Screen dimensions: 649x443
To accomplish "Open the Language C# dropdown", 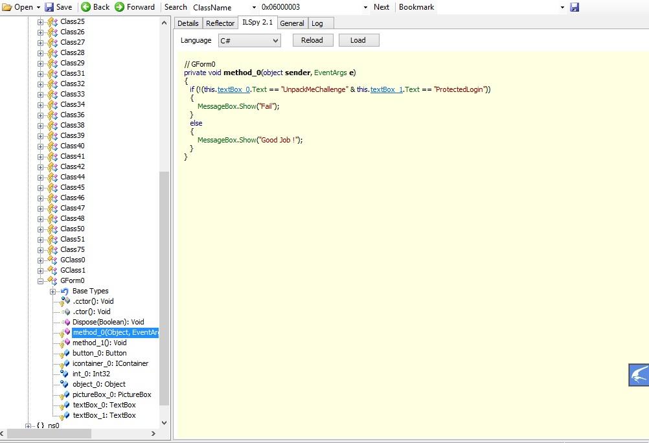I will 275,41.
